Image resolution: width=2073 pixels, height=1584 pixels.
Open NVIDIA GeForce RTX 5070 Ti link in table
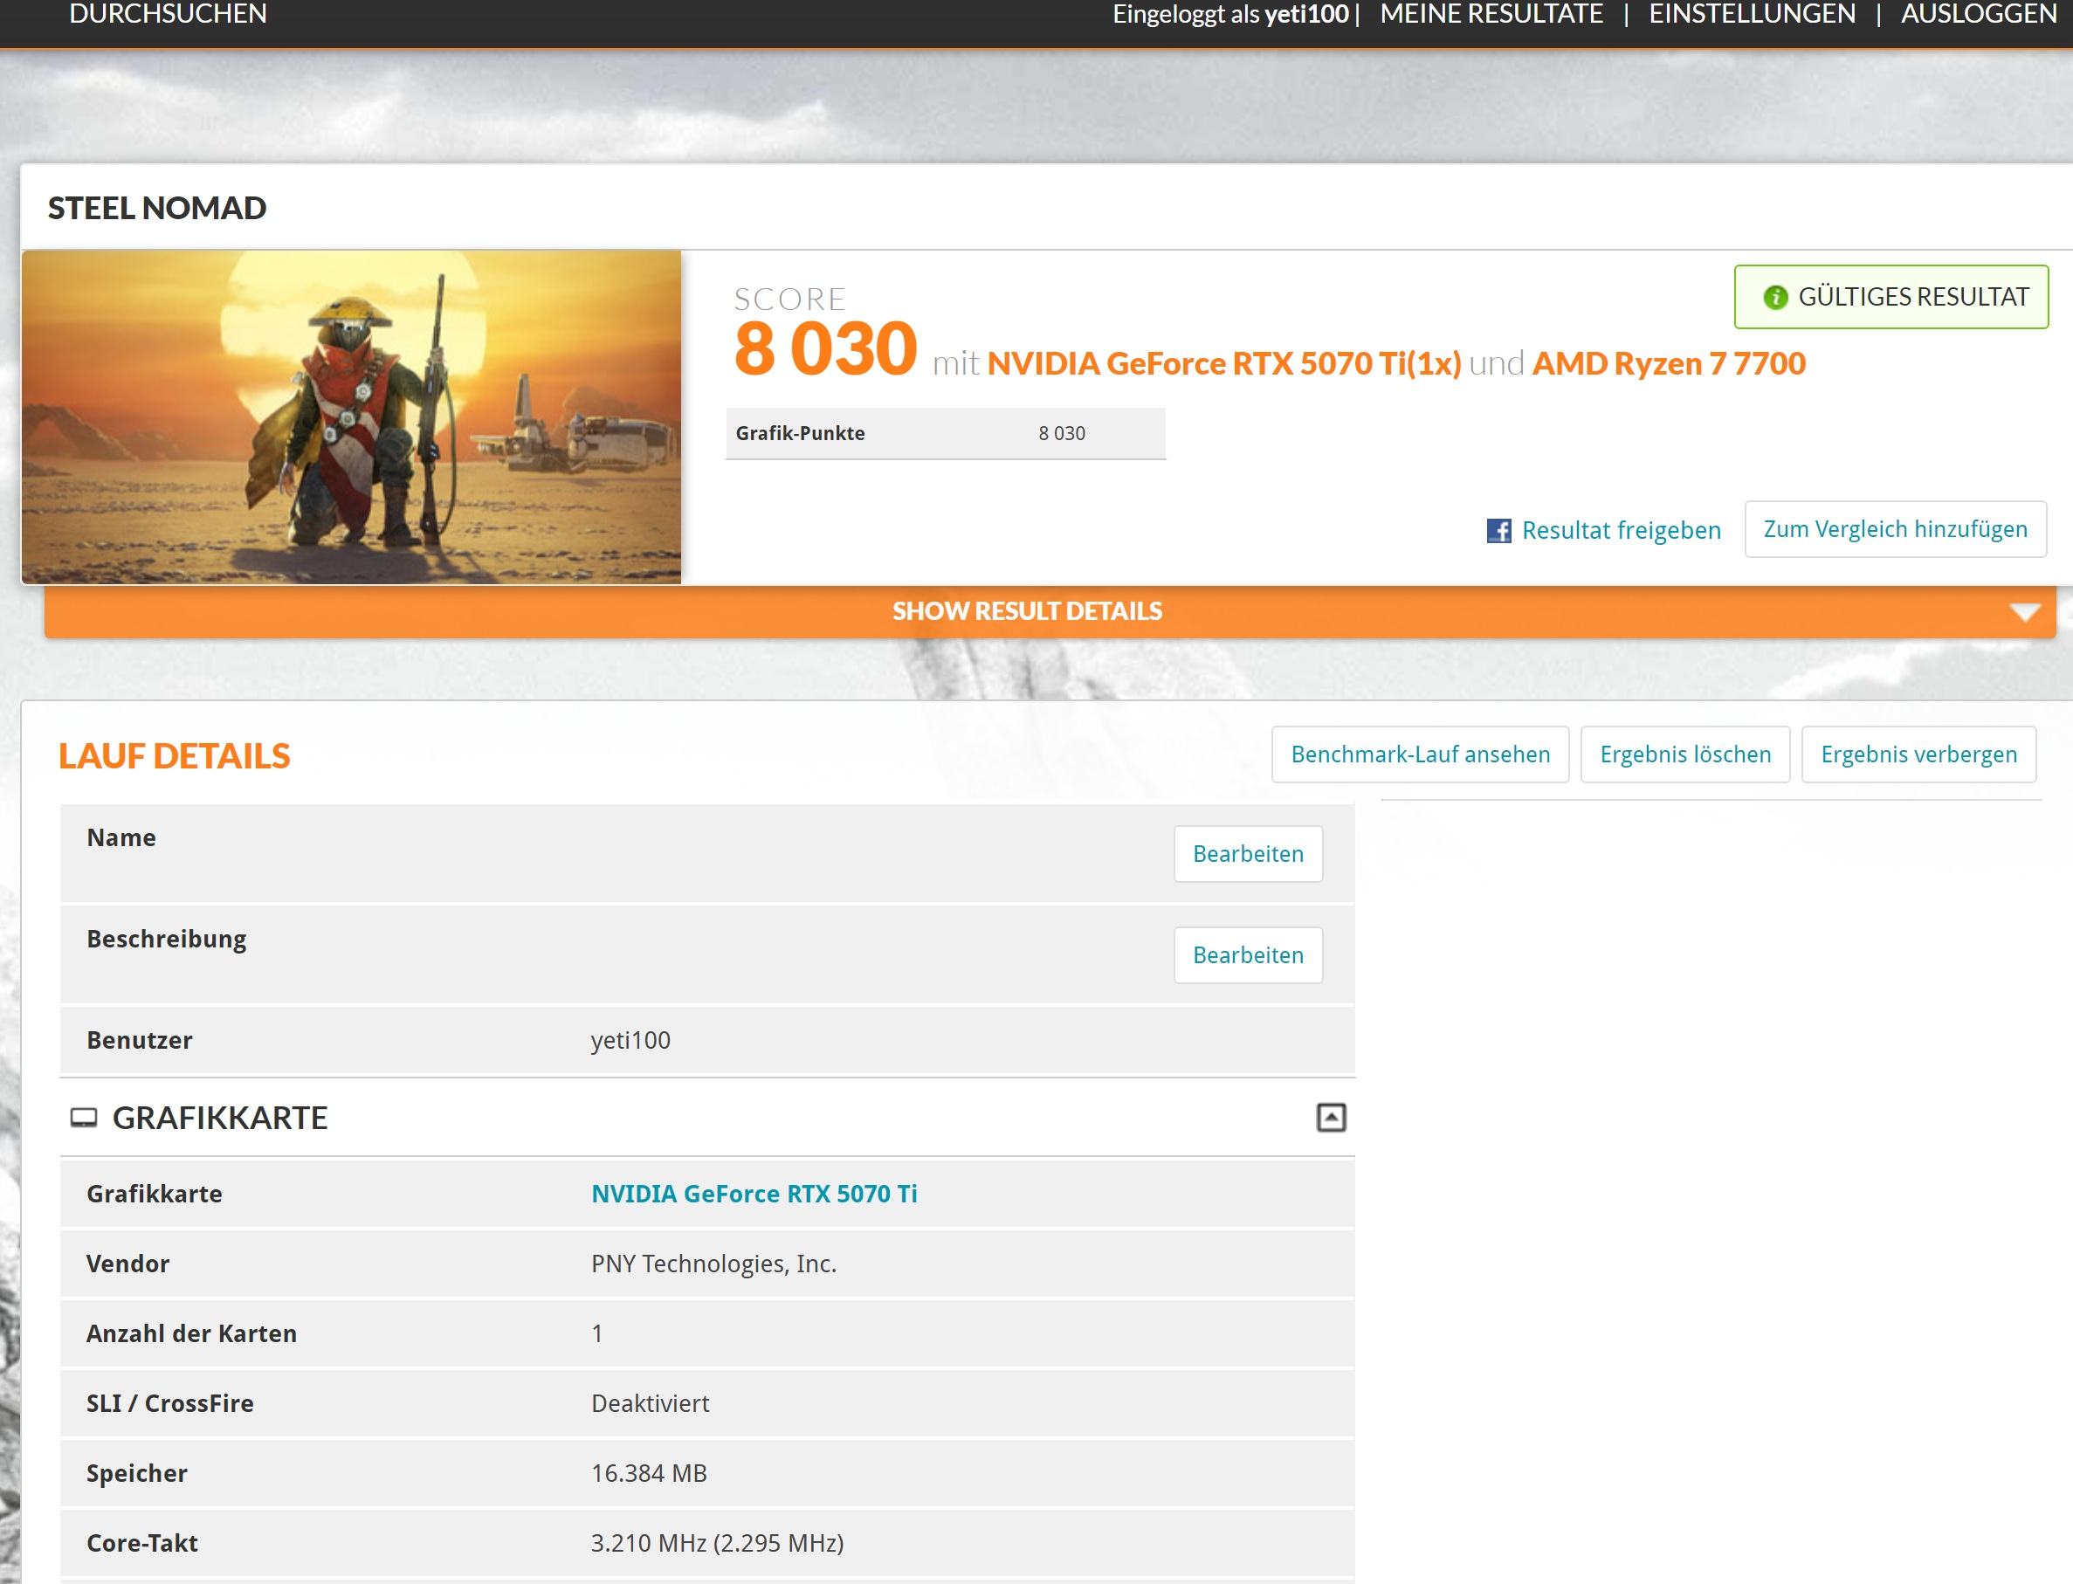754,1194
